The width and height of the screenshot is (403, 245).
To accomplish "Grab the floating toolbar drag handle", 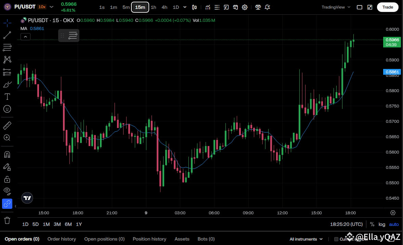I will click(x=62, y=35).
